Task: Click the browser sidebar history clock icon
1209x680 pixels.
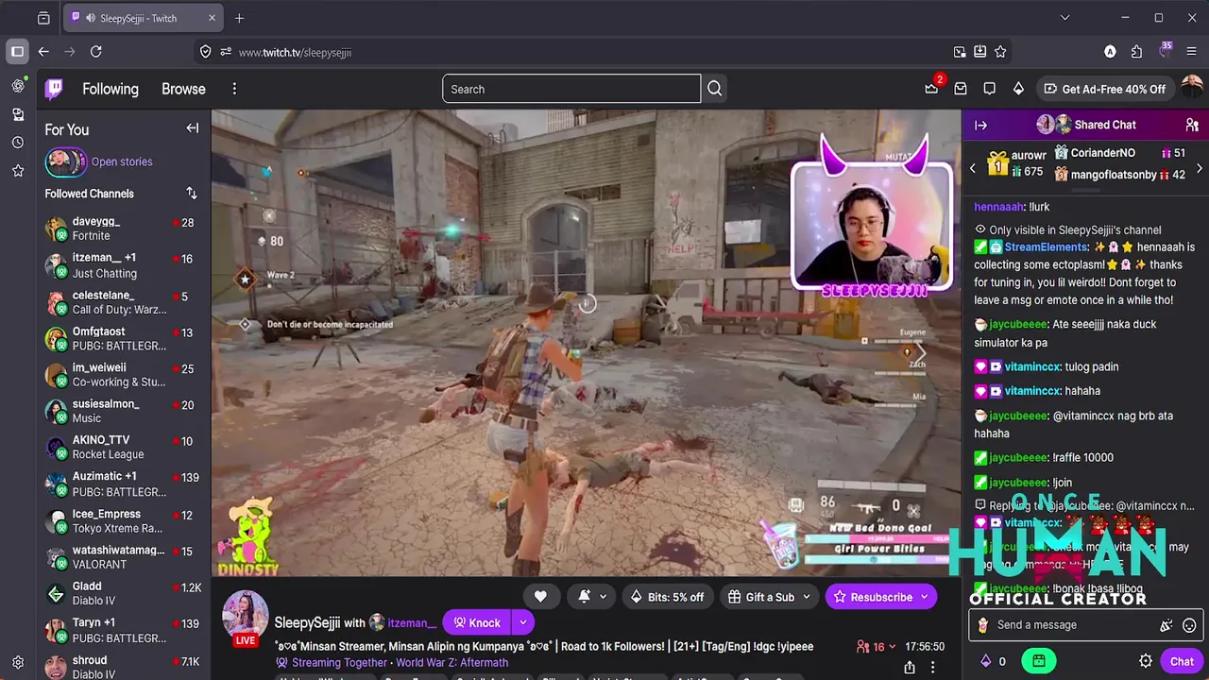Action: tap(18, 143)
